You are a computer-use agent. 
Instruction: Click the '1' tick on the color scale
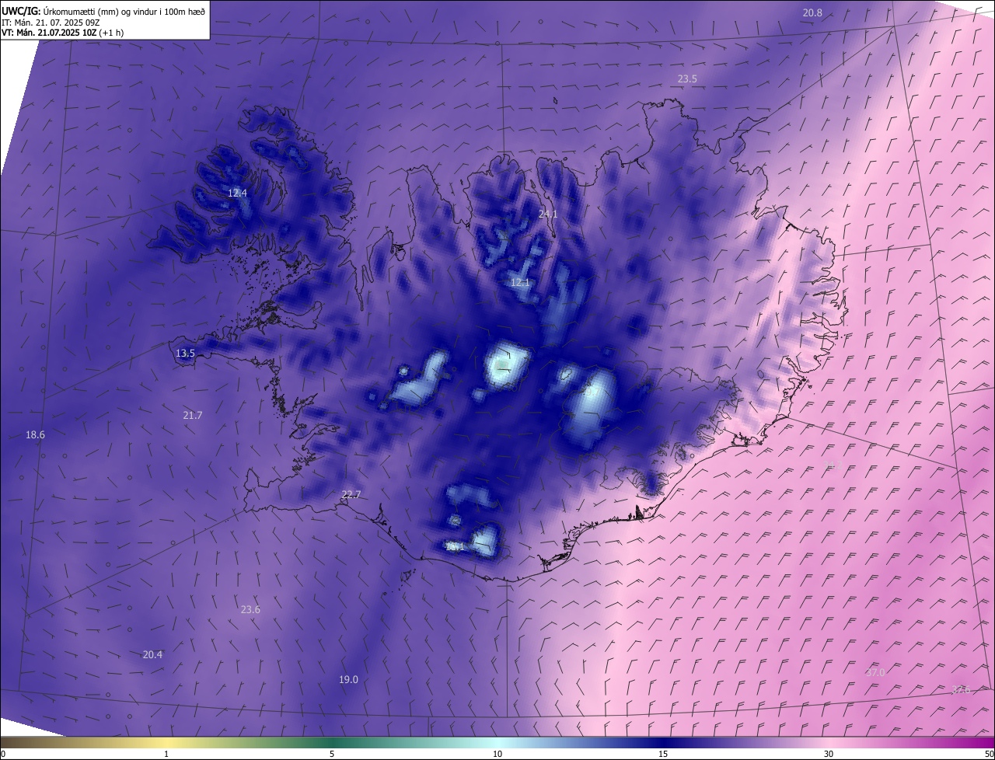(x=166, y=754)
